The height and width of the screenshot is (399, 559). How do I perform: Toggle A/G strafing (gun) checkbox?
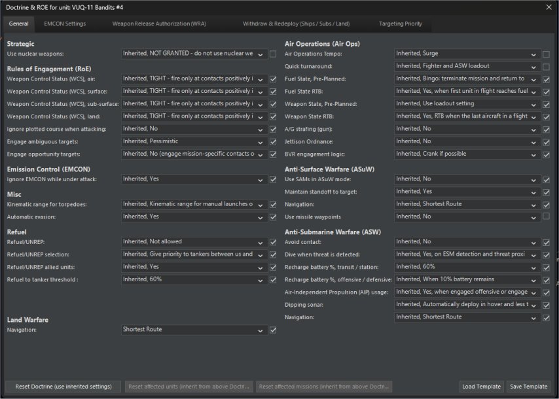point(546,130)
